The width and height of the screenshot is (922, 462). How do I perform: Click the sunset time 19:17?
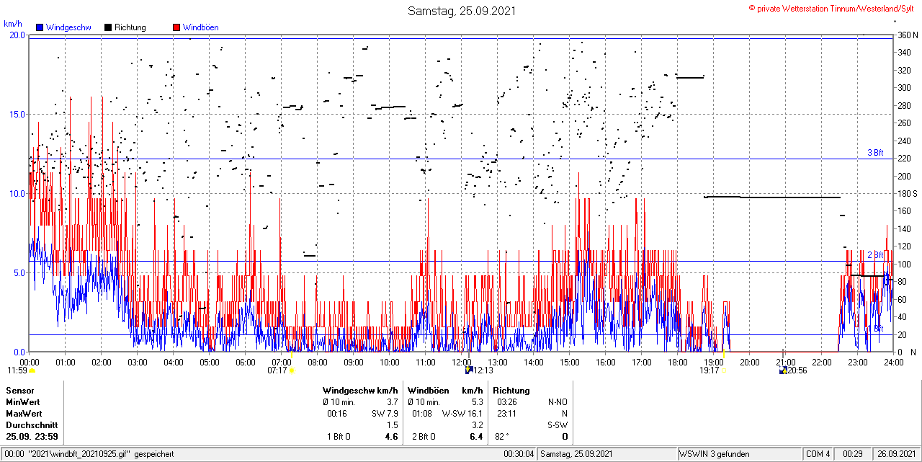pyautogui.click(x=710, y=370)
